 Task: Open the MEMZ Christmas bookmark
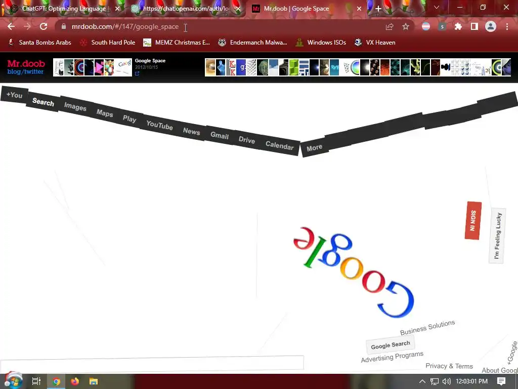[x=177, y=43]
